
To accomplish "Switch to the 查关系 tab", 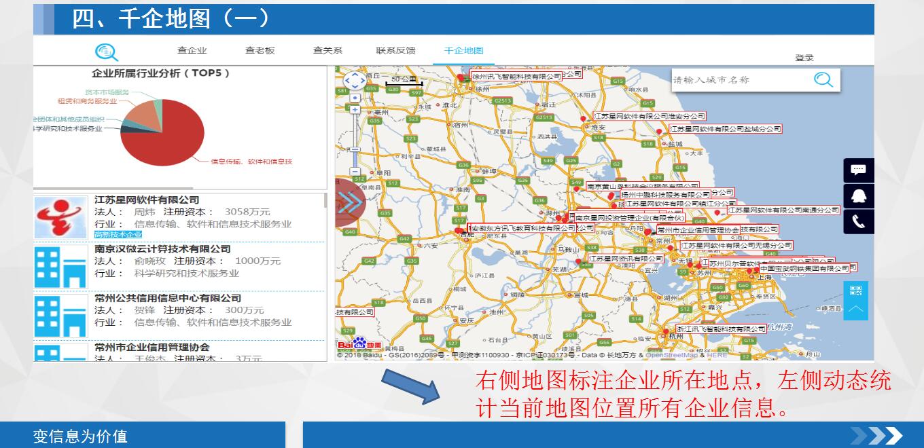I will click(327, 51).
